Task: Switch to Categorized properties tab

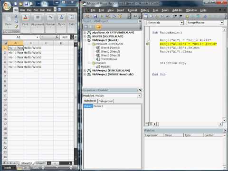Action: pyautogui.click(x=105, y=101)
